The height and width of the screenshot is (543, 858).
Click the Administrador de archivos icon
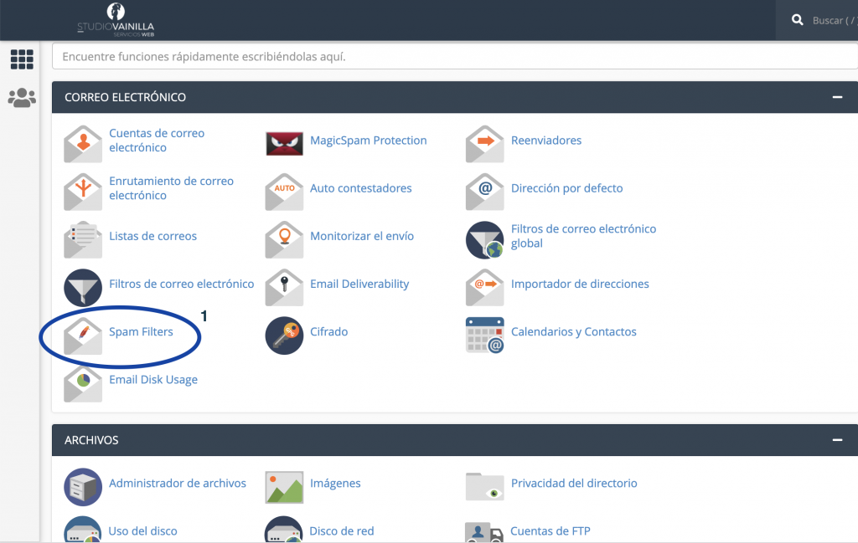point(83,486)
